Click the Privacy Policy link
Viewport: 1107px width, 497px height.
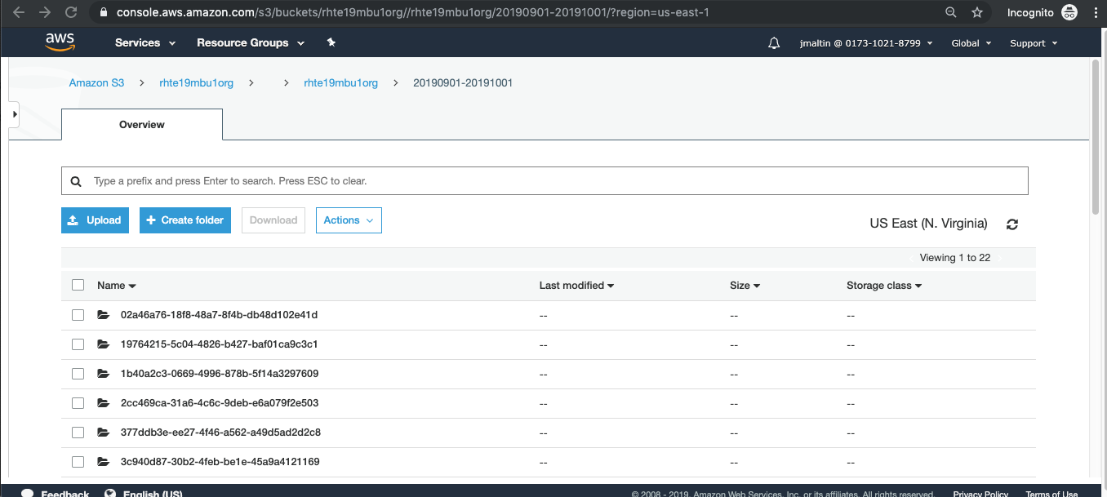click(x=980, y=494)
